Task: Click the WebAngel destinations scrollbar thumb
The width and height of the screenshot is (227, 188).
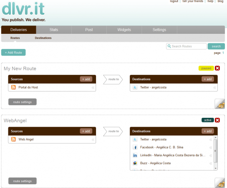Action: point(215,151)
